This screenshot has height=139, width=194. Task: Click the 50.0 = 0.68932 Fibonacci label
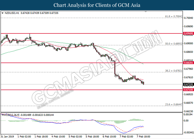(173, 44)
